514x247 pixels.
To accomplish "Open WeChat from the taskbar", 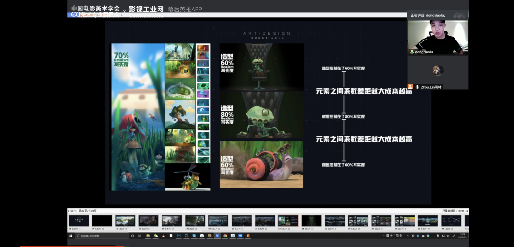I will tap(156, 236).
